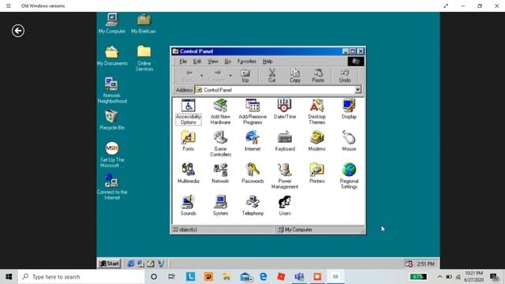Screen dimensions: 505x284
Task: Select My Computer desktop icon
Action: 112,23
